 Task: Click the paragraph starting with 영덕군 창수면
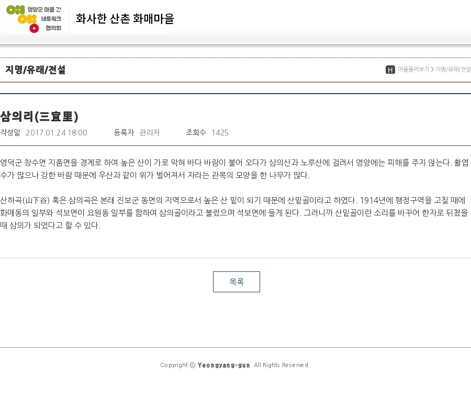(x=234, y=169)
